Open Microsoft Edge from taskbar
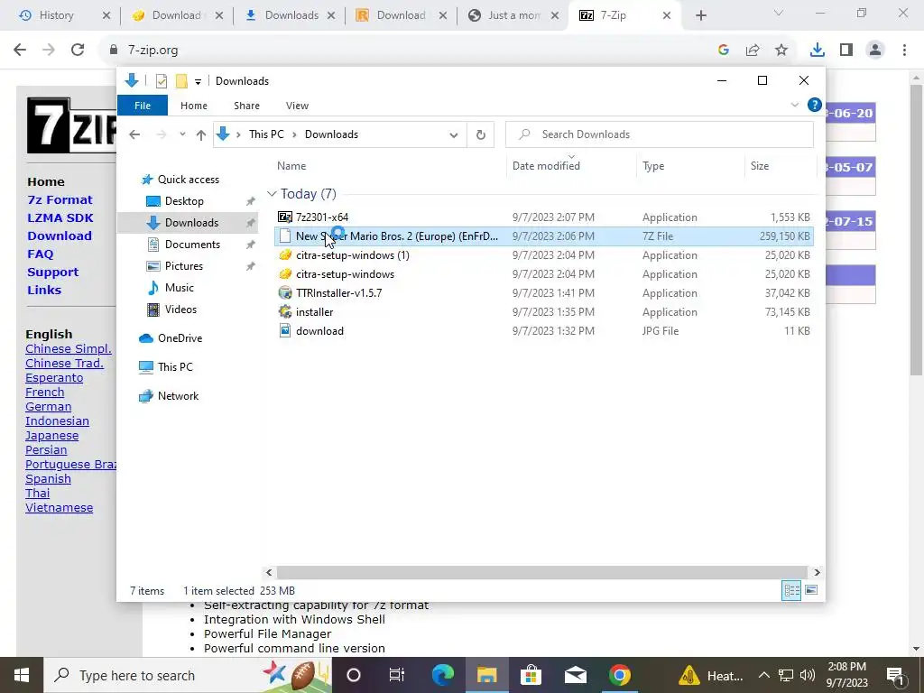 coord(442,675)
